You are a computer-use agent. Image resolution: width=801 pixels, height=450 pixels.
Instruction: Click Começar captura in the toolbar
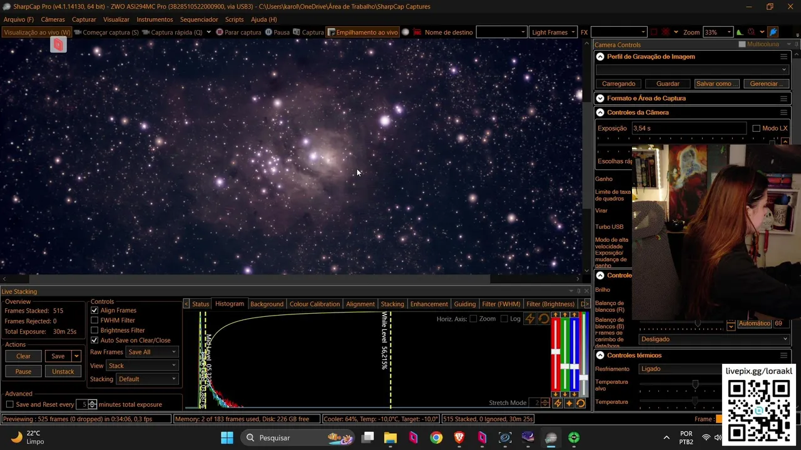[x=106, y=32]
